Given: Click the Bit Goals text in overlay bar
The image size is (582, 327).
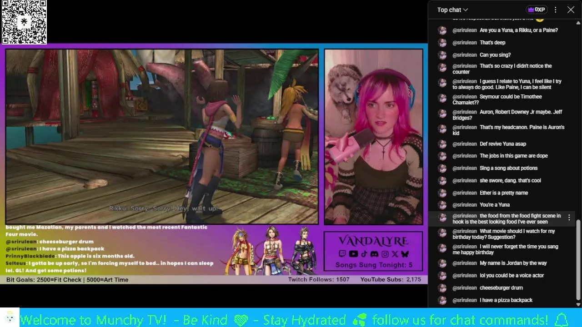Looking at the screenshot, I should click(x=67, y=280).
